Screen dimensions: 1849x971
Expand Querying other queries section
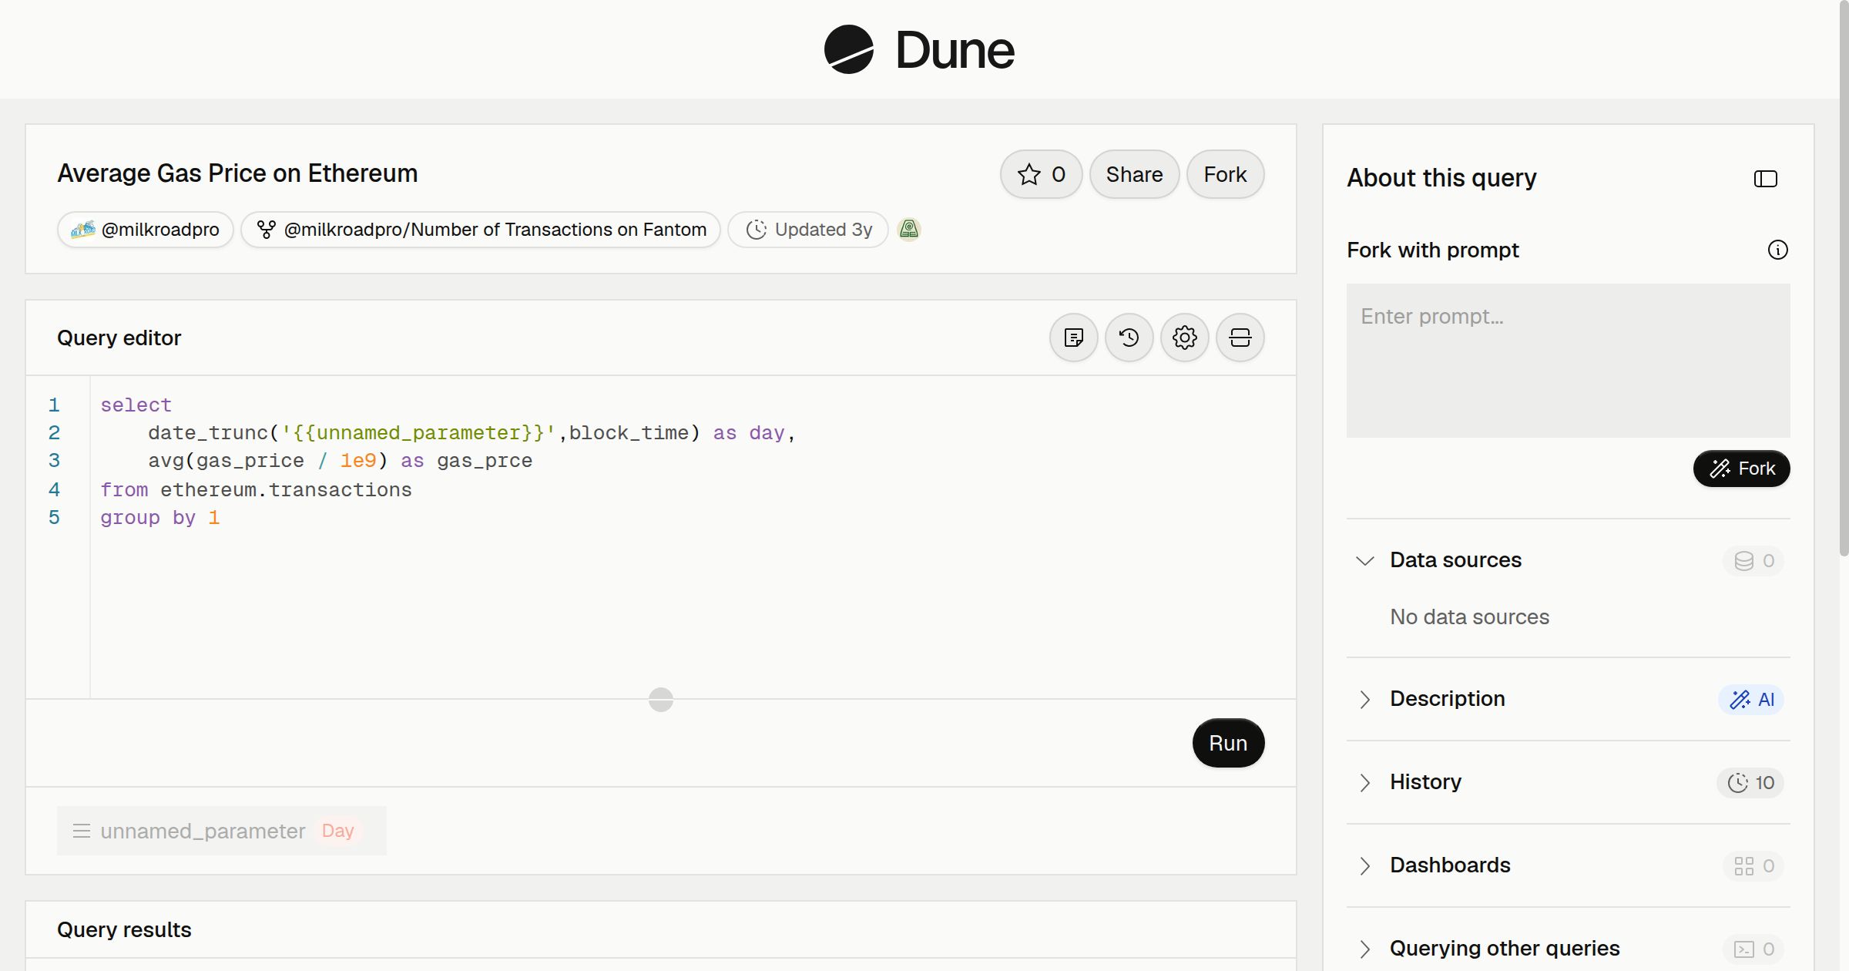1364,949
